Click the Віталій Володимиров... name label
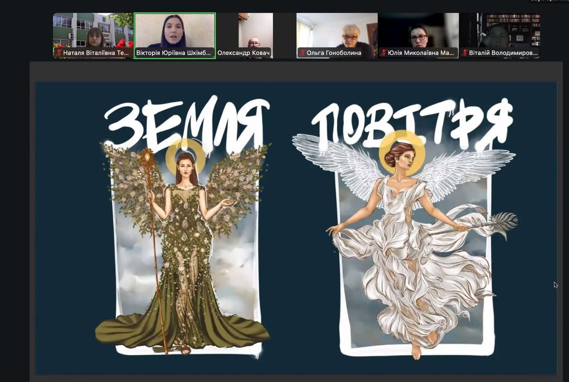The image size is (569, 382). (503, 53)
